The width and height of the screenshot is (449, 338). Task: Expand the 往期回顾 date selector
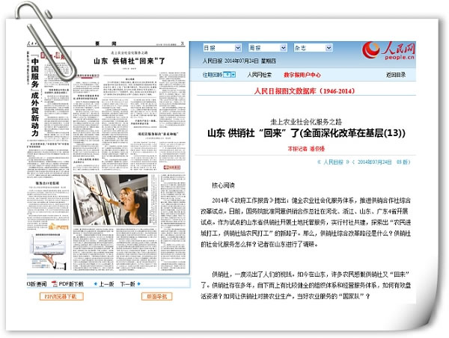(x=229, y=75)
